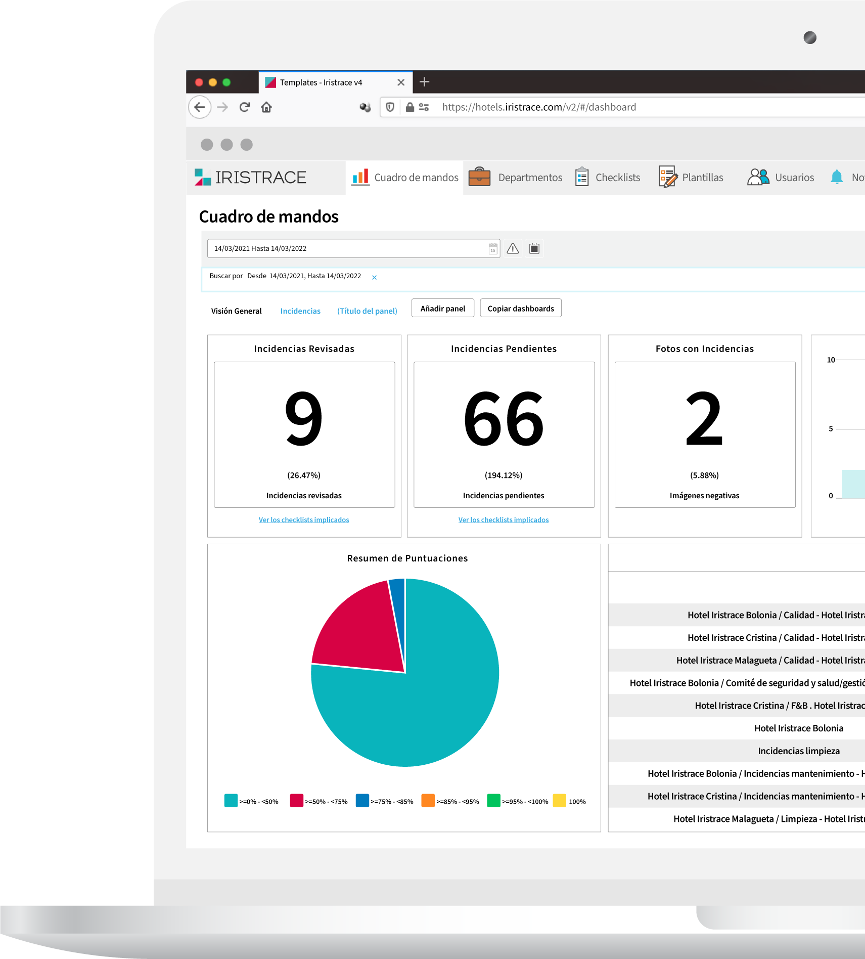
Task: Click the (194.12%) percentage text
Action: pos(504,475)
